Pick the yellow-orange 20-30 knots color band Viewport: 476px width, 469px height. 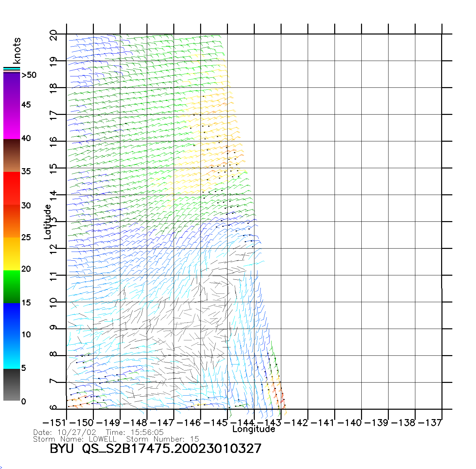11,238
